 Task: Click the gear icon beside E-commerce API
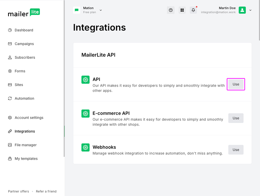coord(85,113)
